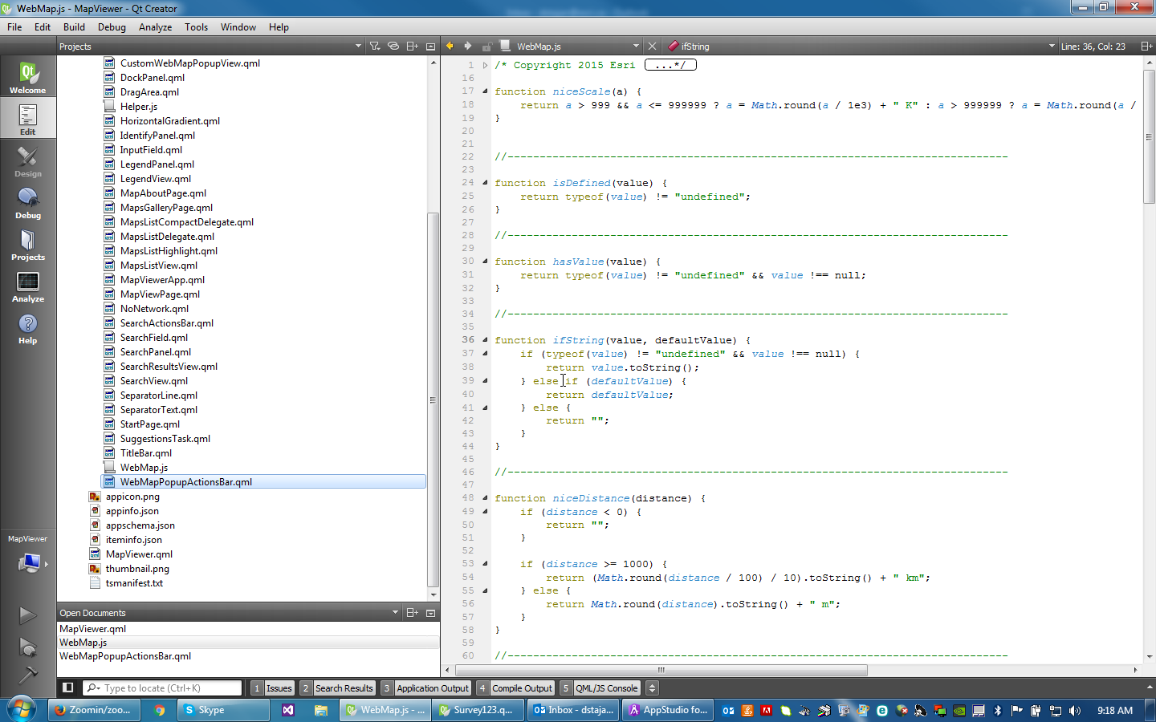Expand the folded copyright comment block

(x=485, y=65)
